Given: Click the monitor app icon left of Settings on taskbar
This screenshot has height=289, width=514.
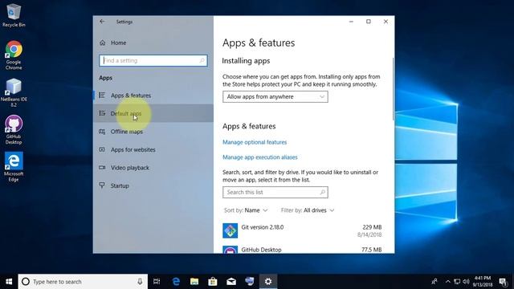Looking at the screenshot, I should click(x=250, y=282).
